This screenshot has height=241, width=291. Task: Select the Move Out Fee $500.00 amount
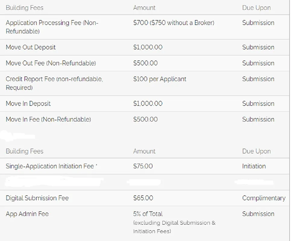[145, 63]
